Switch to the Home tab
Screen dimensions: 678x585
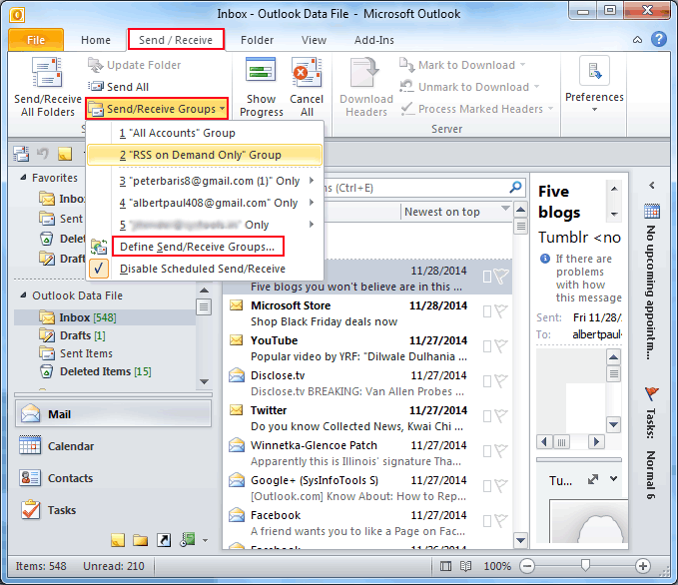point(96,40)
